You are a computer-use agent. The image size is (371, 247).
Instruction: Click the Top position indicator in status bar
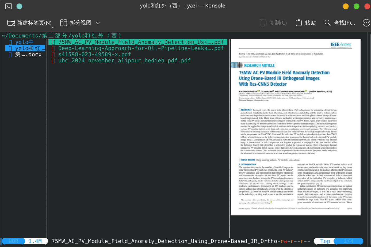click(x=325, y=241)
